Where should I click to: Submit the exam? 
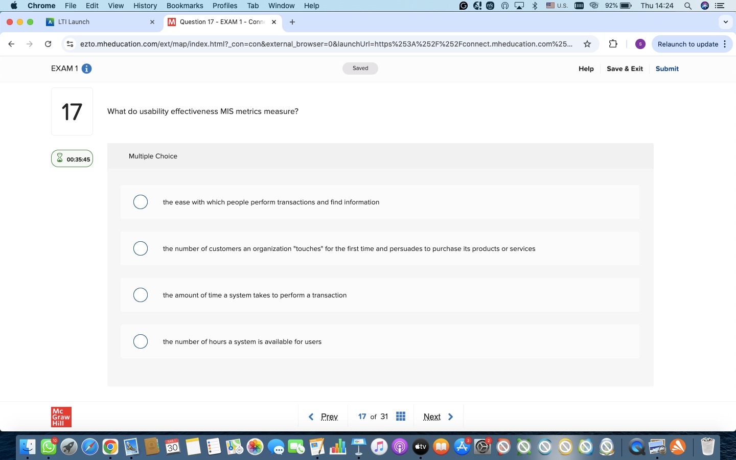pos(667,68)
